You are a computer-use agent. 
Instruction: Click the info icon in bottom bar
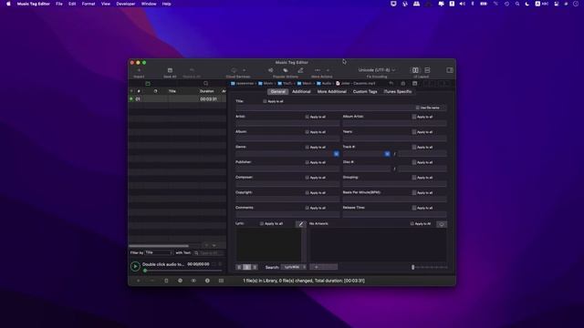click(207, 281)
